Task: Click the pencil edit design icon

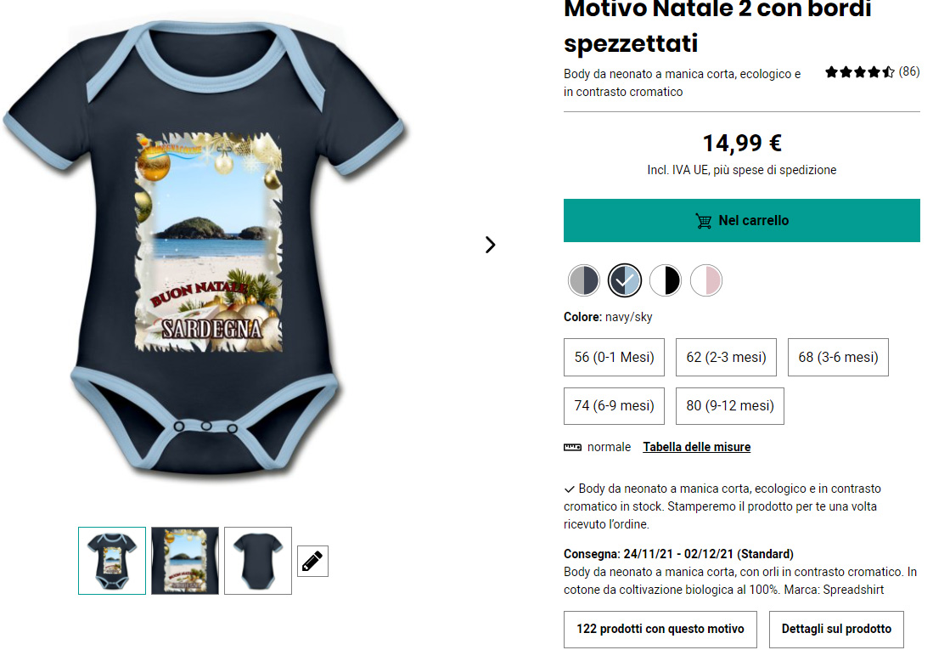Action: tap(312, 561)
